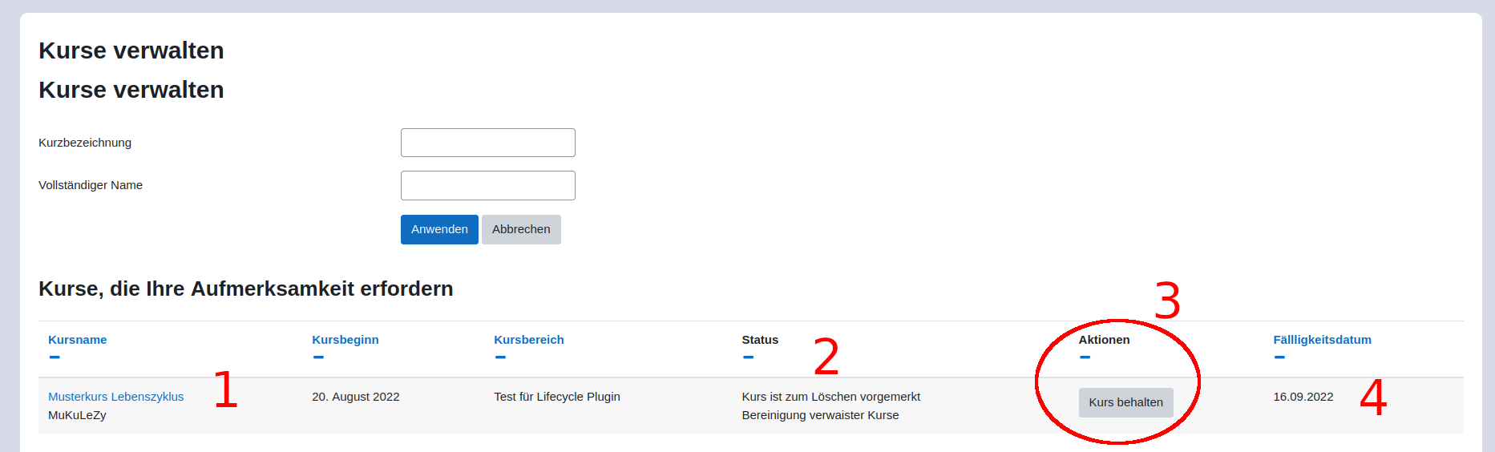Focus the Kurzbezeichnung text field
Screen dimensions: 1495x452
click(487, 143)
